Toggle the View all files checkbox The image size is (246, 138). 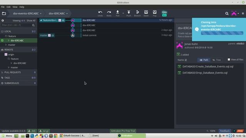coord(229,60)
